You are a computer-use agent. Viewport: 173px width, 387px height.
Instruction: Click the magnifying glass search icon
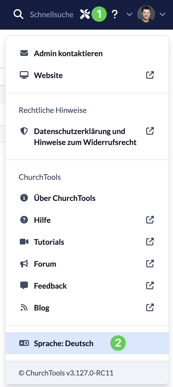click(x=19, y=14)
